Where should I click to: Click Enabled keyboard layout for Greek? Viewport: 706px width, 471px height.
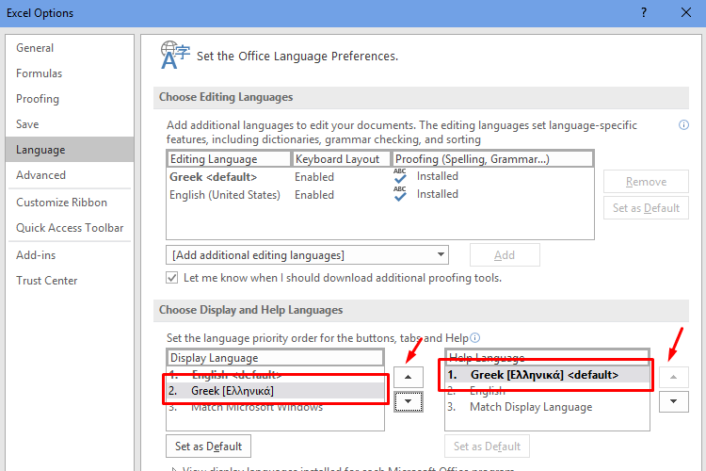[x=314, y=177]
